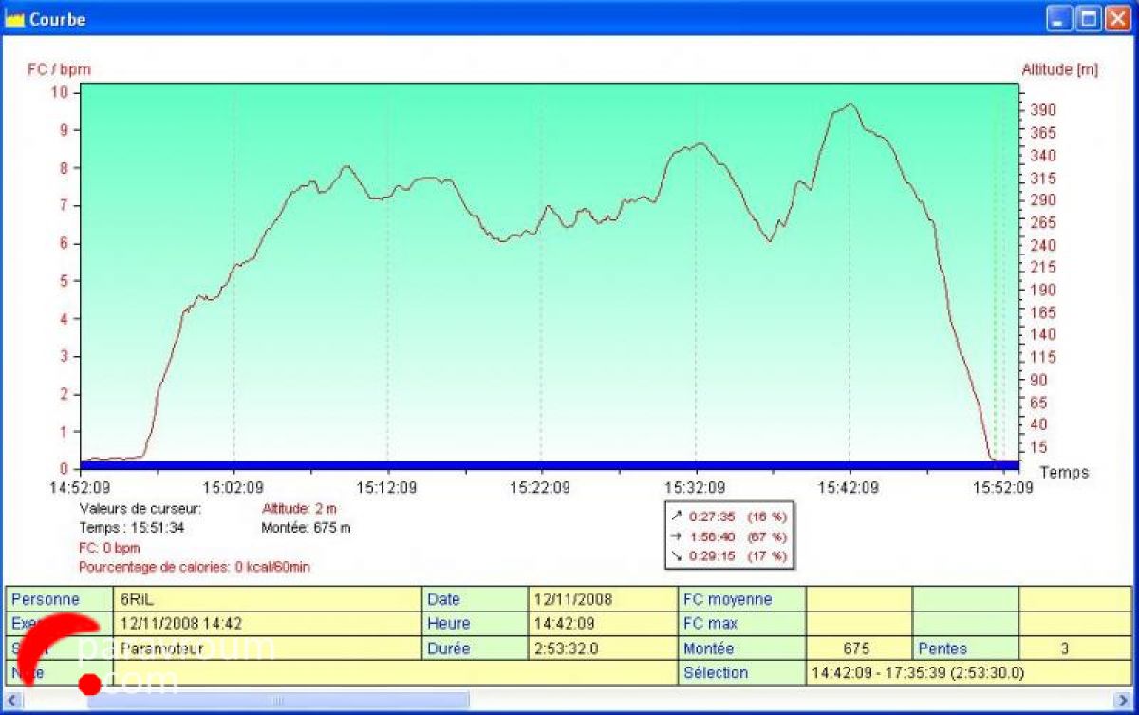
Task: Close the Courbe window
Action: [x=1117, y=19]
